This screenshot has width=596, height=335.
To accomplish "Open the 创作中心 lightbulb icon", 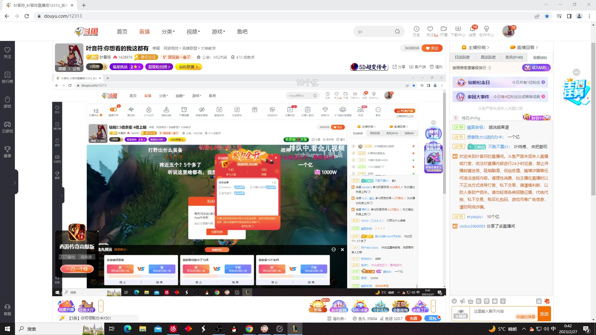I will click(x=486, y=31).
